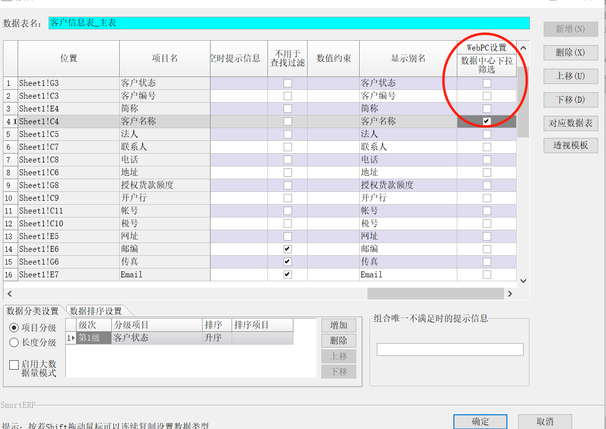Click the 新增(N) button

[571, 29]
